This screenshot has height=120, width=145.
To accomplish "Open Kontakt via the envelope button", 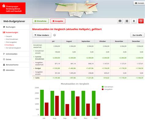I will click(139, 3).
